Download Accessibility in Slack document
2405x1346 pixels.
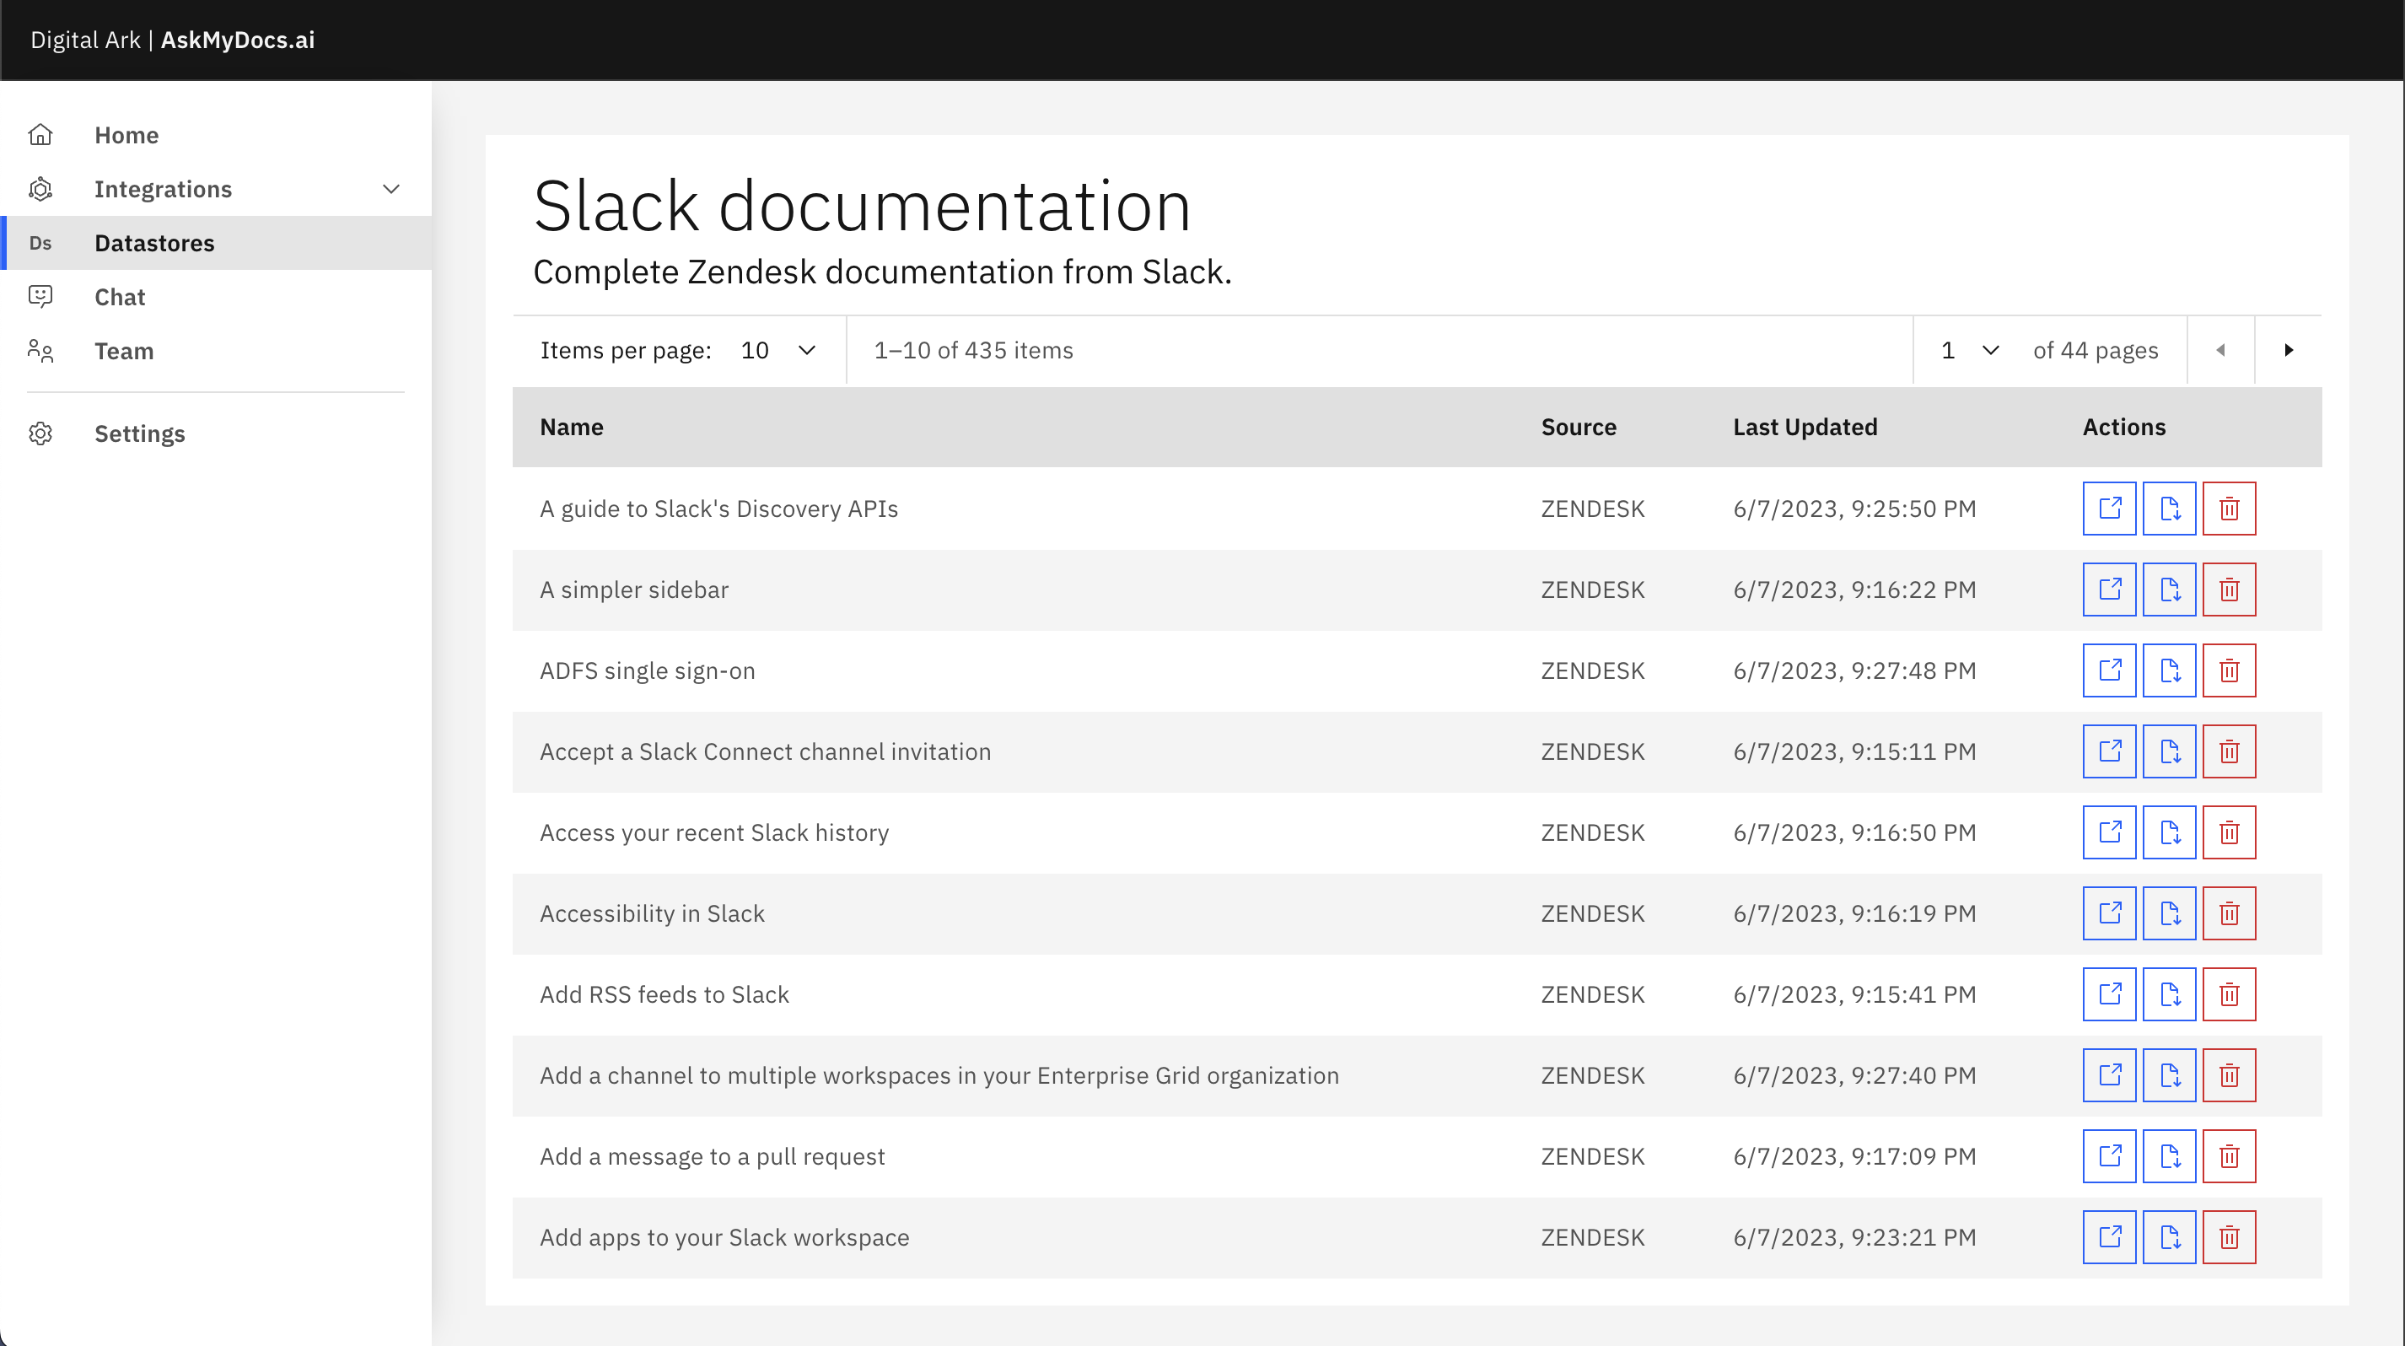point(2169,914)
